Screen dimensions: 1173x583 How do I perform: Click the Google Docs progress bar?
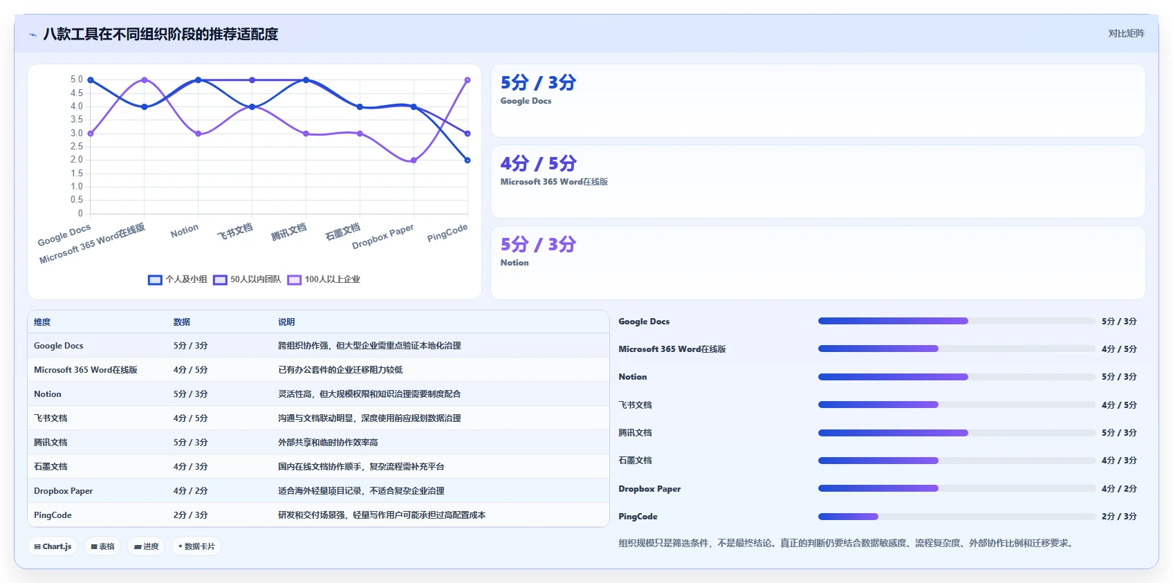point(957,321)
